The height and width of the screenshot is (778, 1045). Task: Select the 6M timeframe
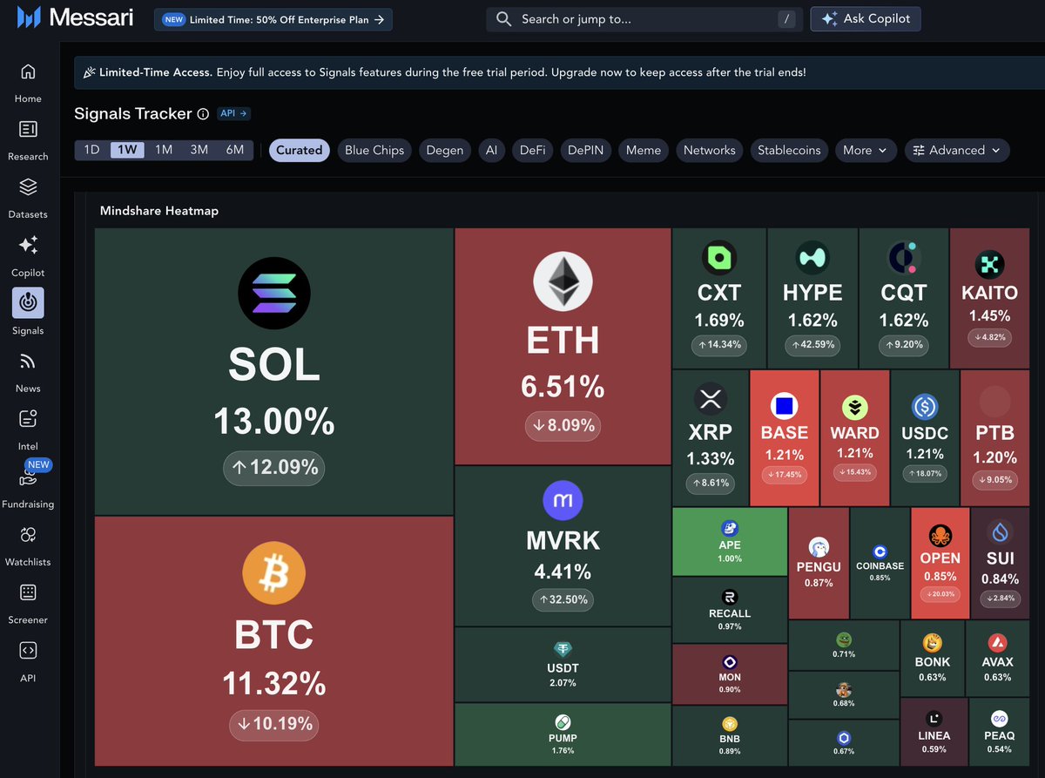[235, 150]
